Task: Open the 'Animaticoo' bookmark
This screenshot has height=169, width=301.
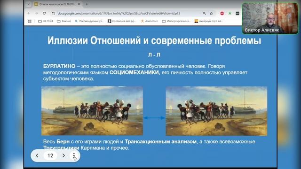Action: (150, 21)
